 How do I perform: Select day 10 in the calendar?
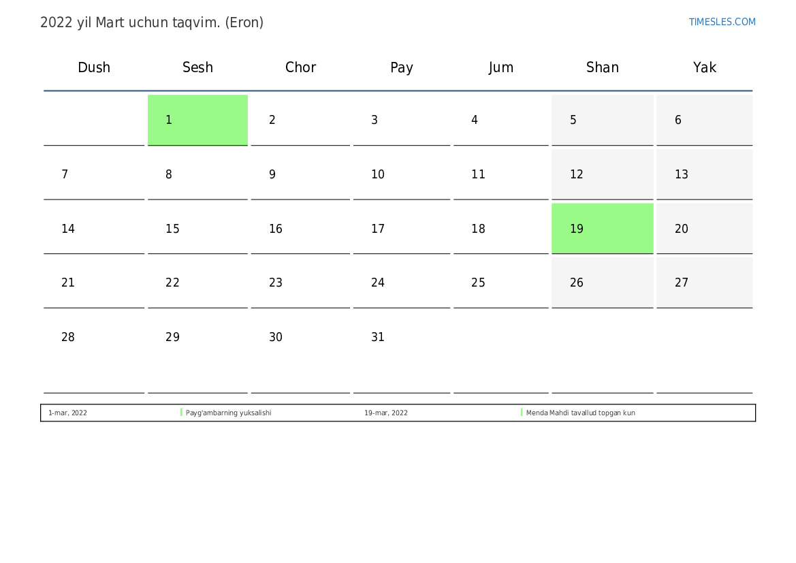[x=378, y=174]
